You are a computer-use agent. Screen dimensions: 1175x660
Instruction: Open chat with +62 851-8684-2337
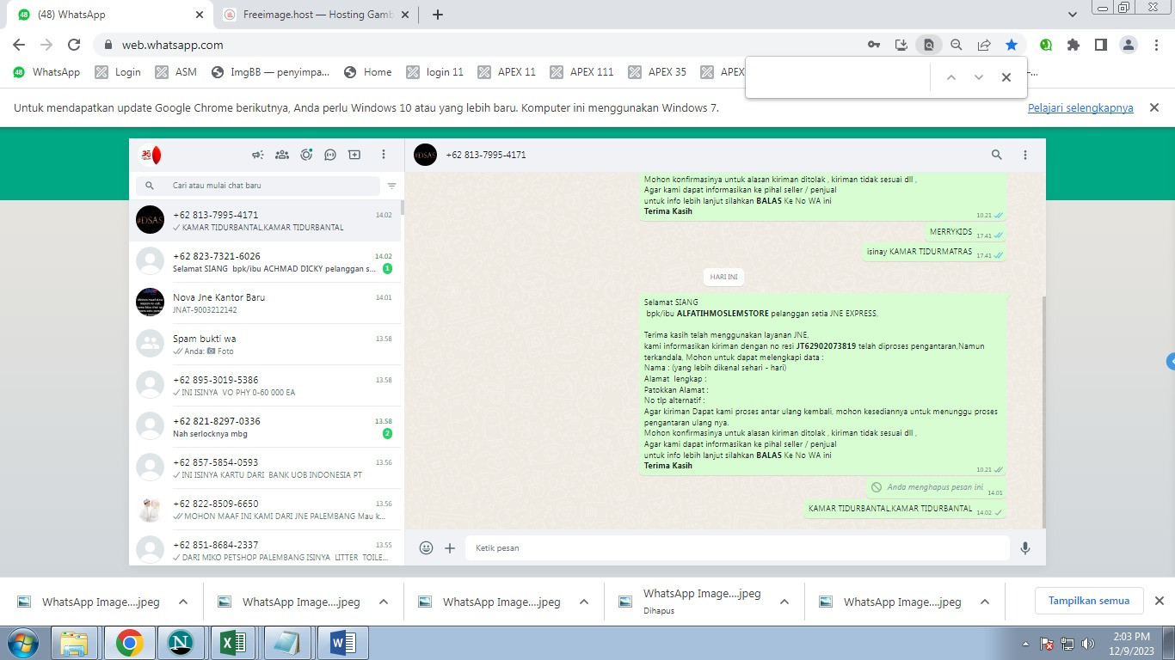coord(265,548)
